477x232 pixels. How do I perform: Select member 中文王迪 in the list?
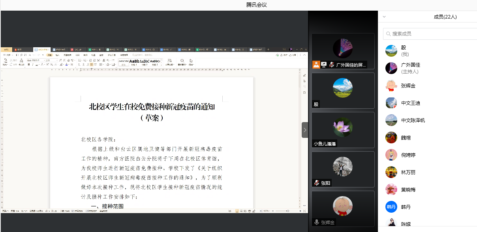point(410,103)
